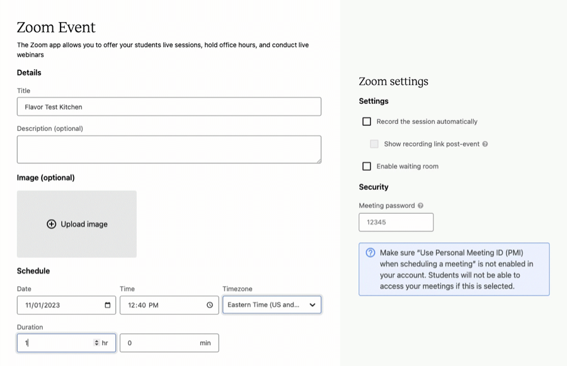This screenshot has width=567, height=366.
Task: Click the Schedule section label
Action: [33, 271]
